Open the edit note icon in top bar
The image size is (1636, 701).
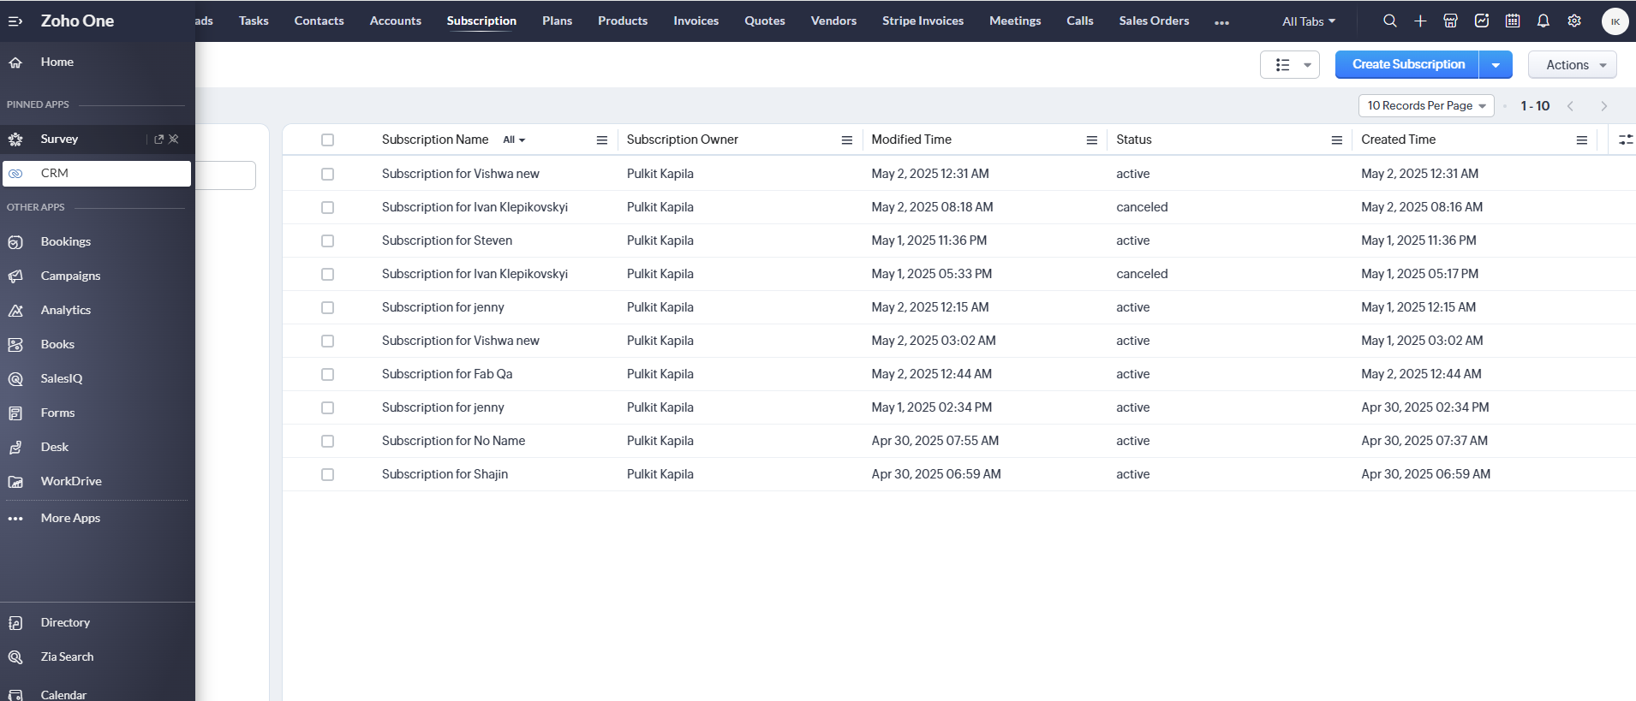pyautogui.click(x=1482, y=21)
